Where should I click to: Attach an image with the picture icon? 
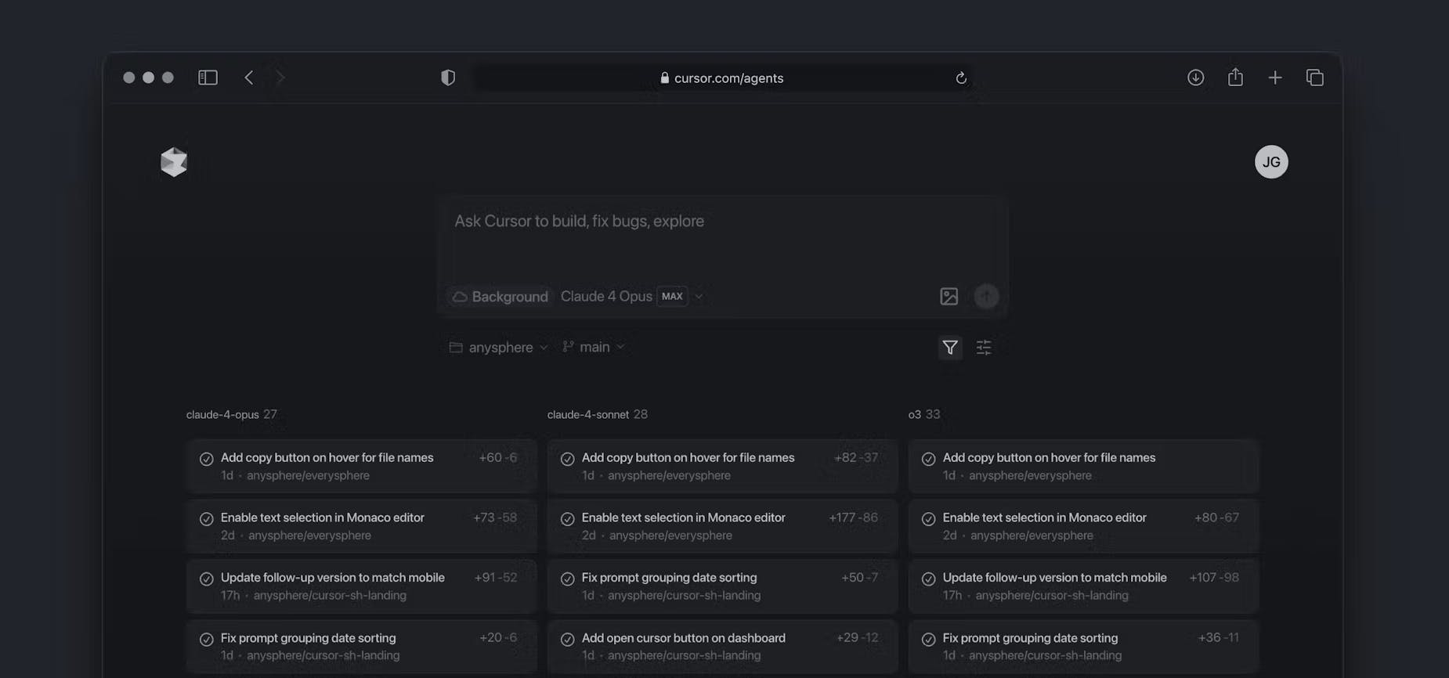tap(949, 296)
